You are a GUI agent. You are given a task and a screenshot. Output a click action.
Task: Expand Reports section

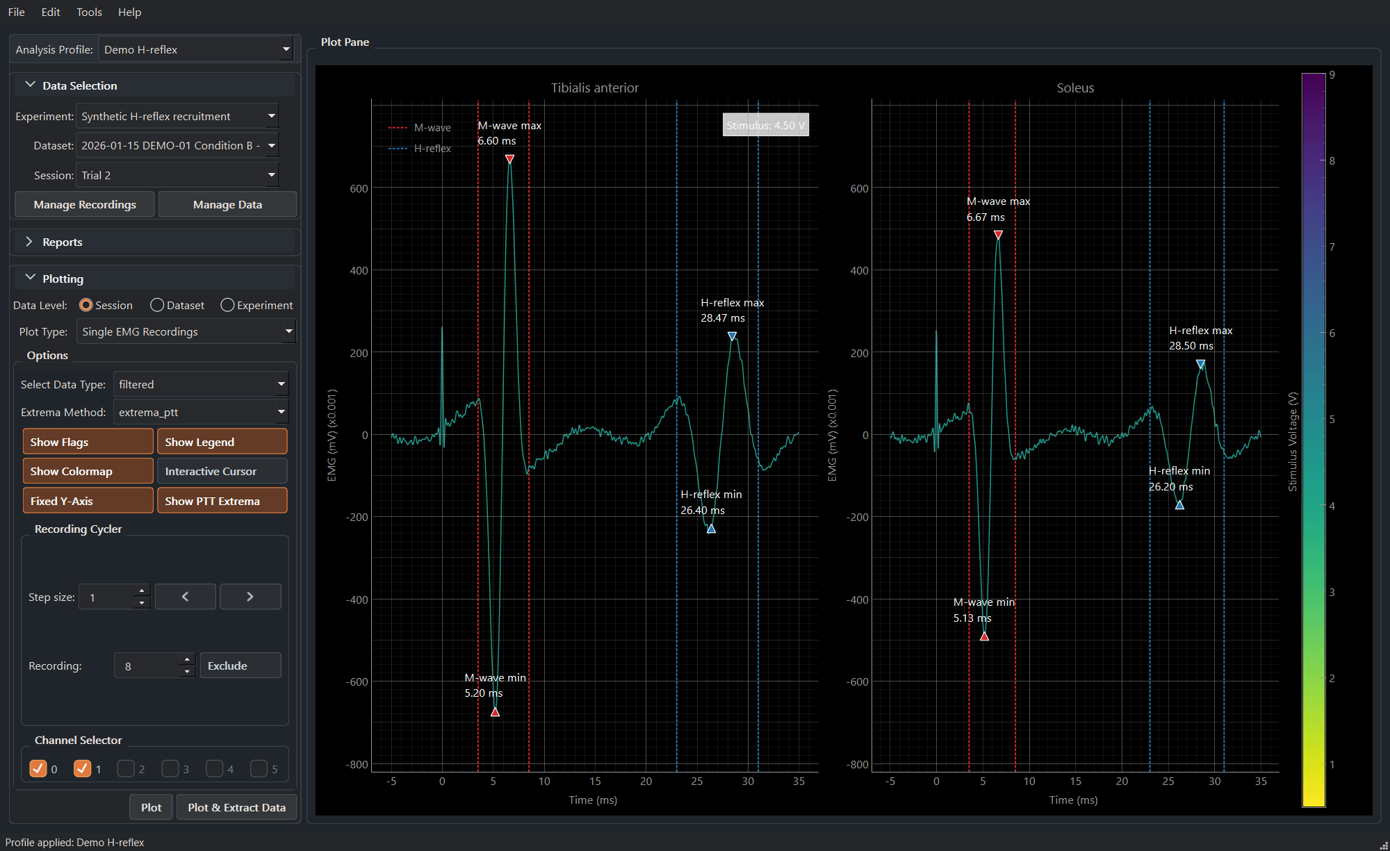(x=154, y=242)
